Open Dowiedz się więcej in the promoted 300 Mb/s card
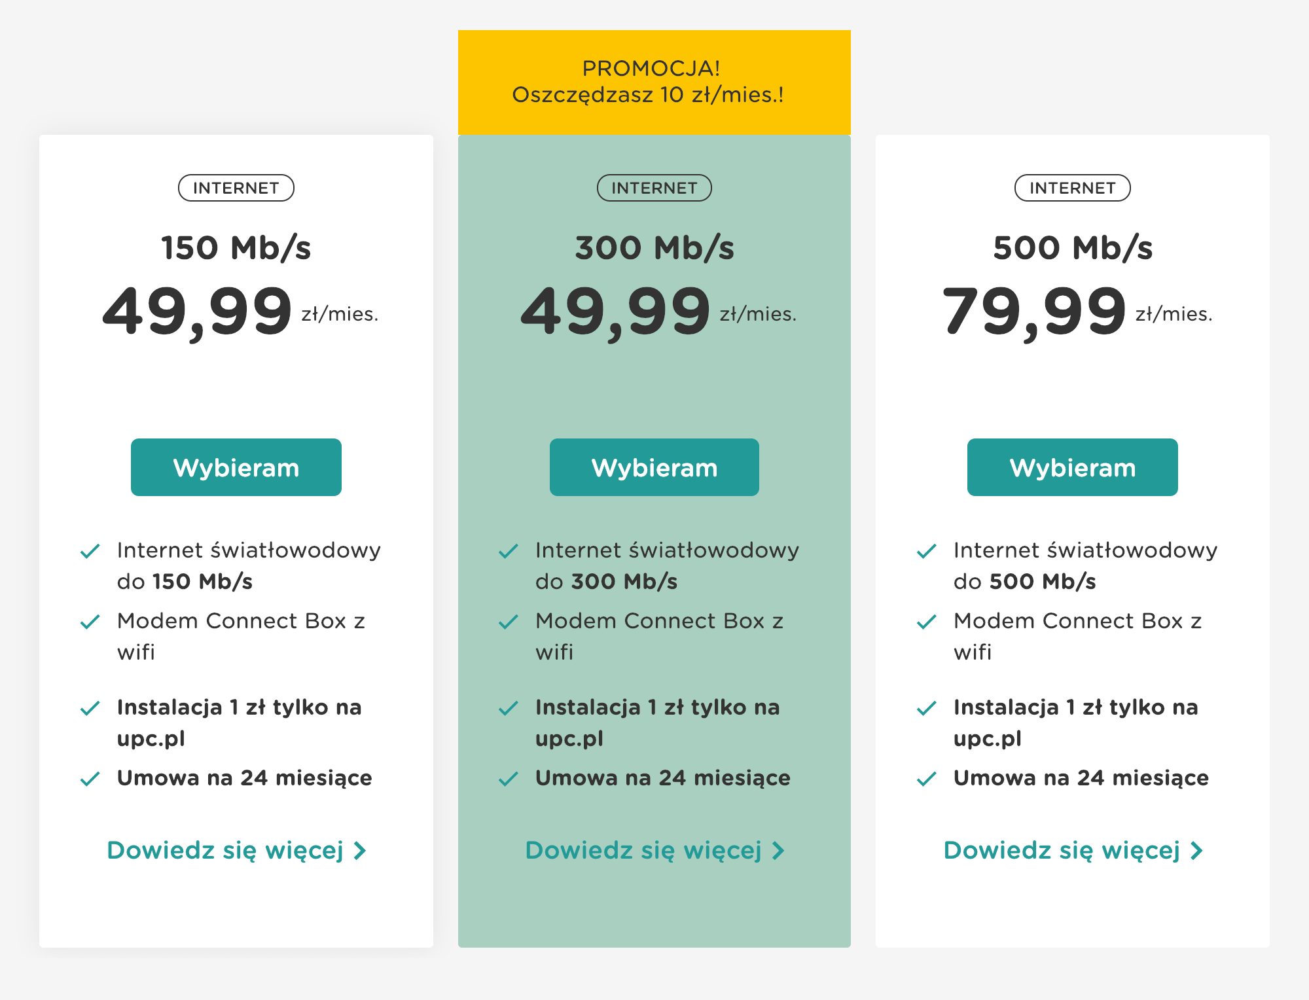Viewport: 1309px width, 1000px height. (654, 850)
